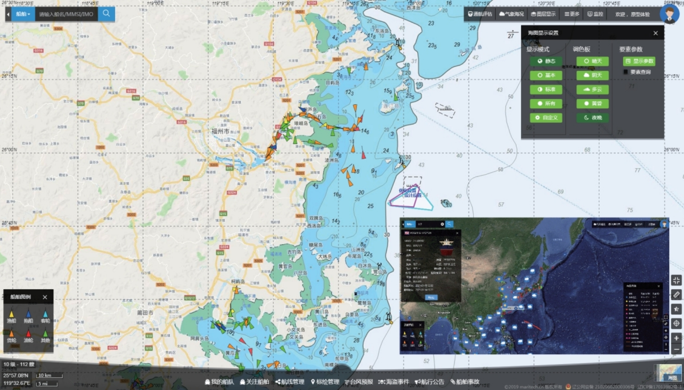Viewport: 684px width, 390px height.
Task: Open the 气象海况 menu
Action: tap(511, 14)
